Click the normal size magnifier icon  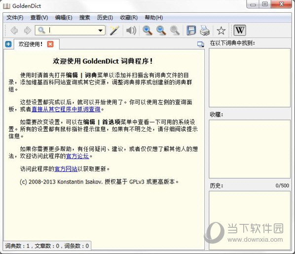(x=175, y=30)
